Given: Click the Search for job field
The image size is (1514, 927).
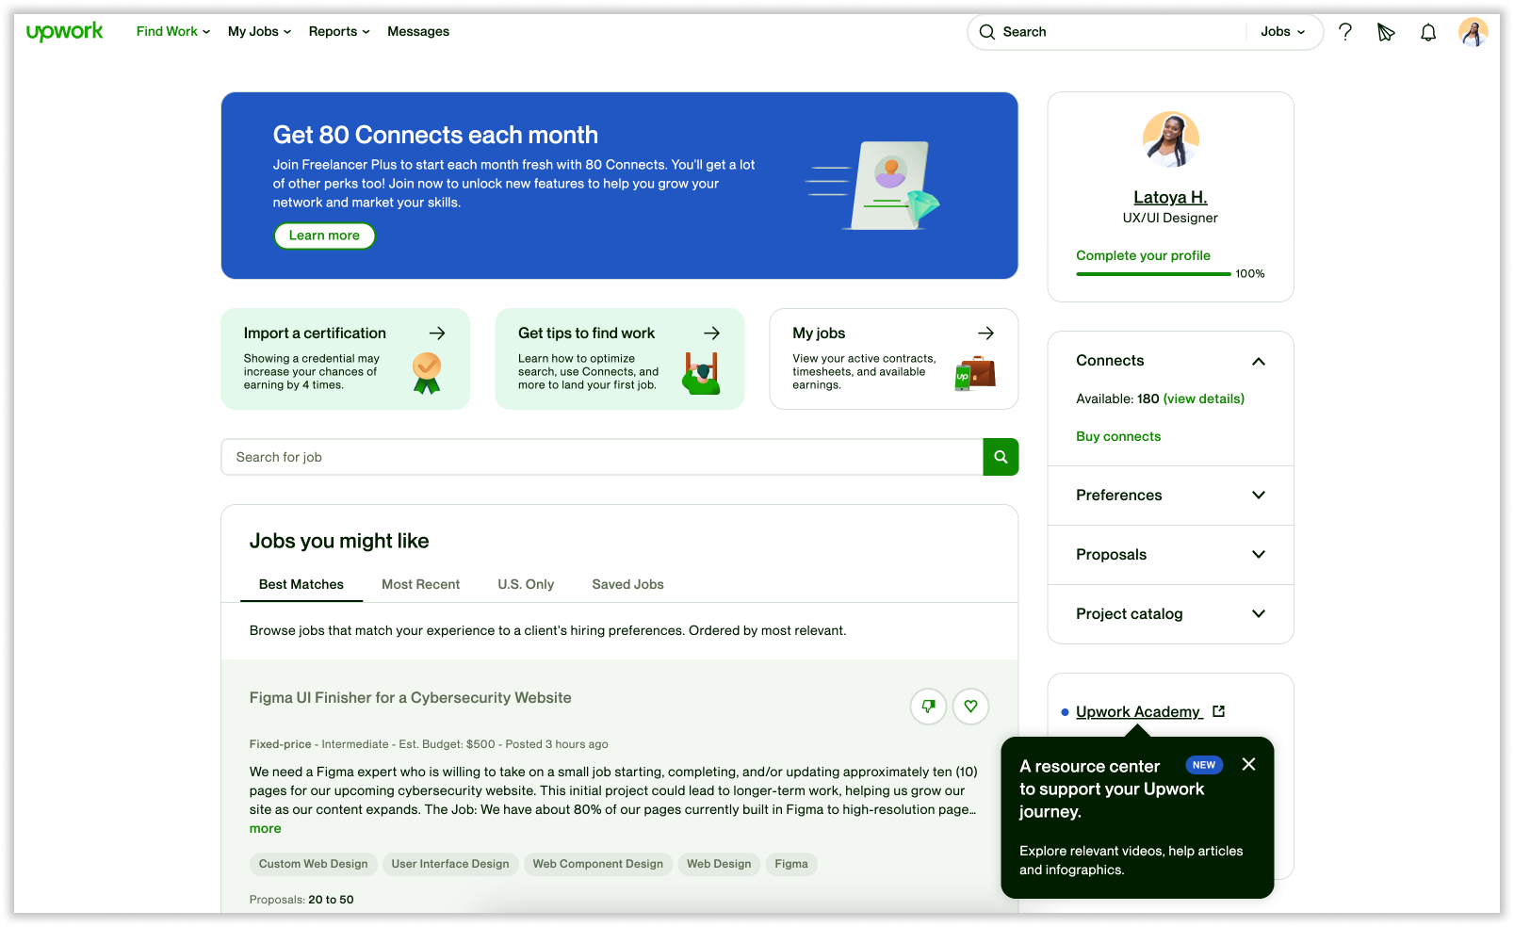Looking at the screenshot, I should click(602, 457).
